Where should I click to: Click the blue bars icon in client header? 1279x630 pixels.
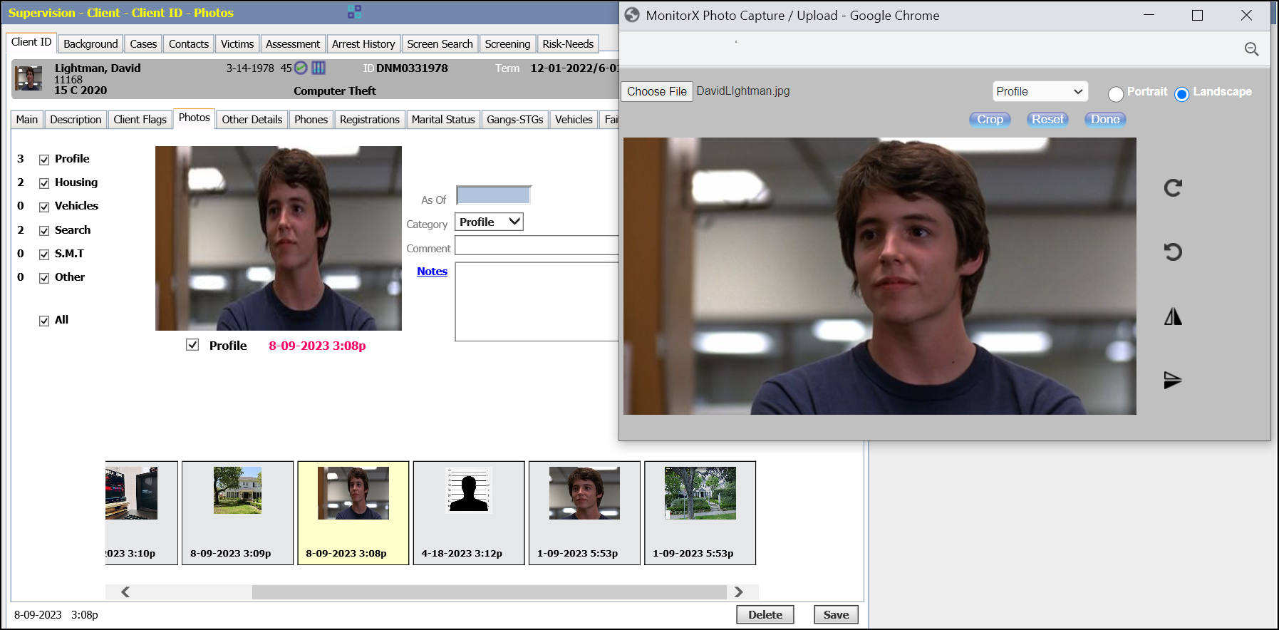click(319, 68)
